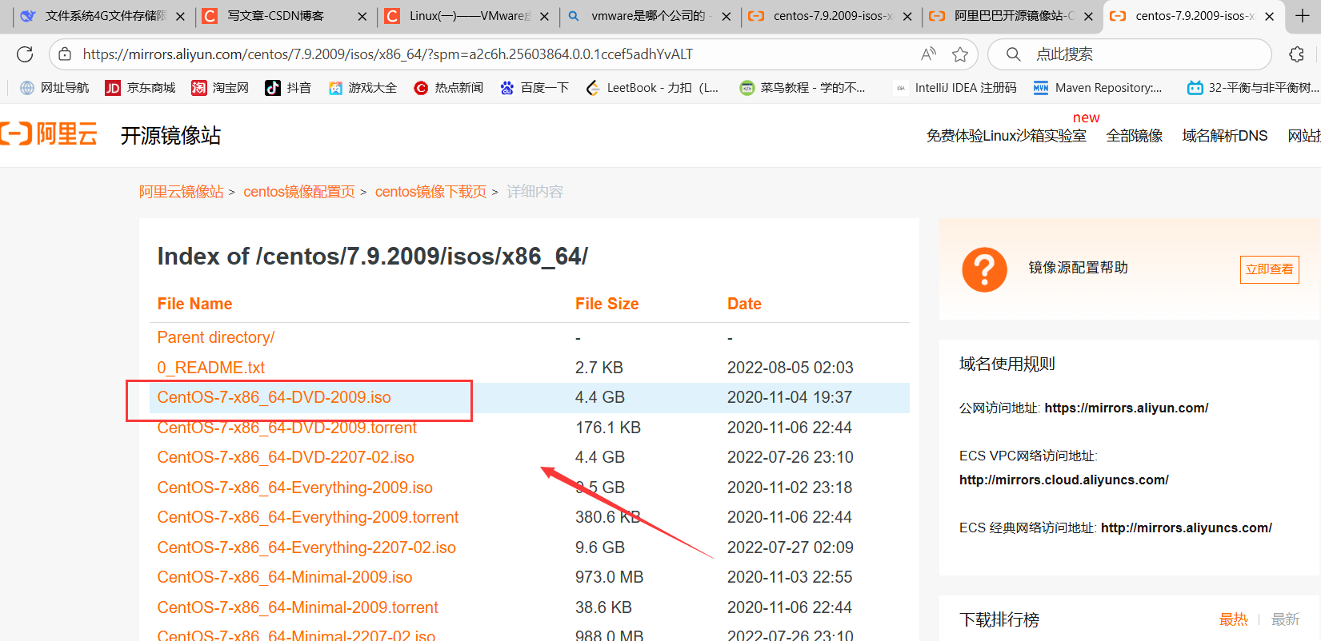
Task: Open the 0_README.txt file
Action: tap(211, 368)
